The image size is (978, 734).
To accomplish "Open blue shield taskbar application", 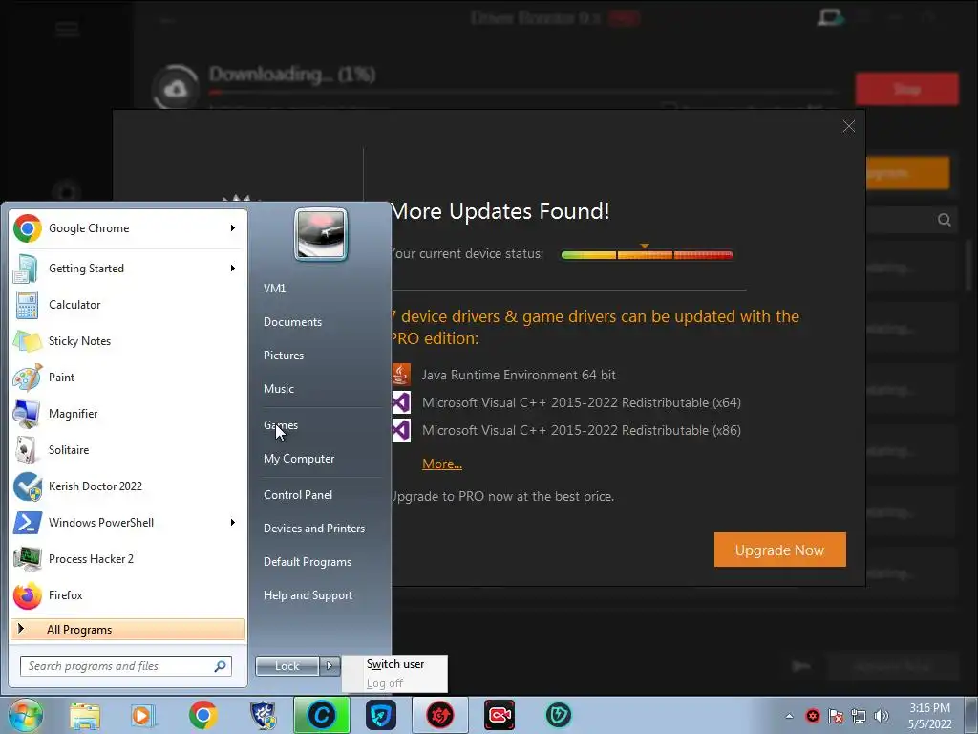I will 381,715.
